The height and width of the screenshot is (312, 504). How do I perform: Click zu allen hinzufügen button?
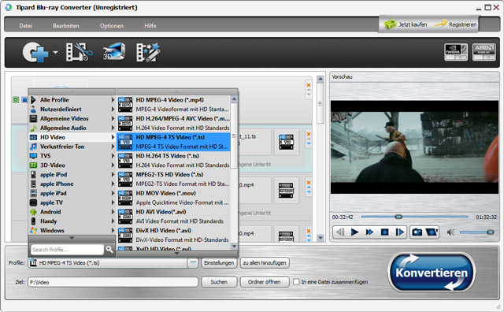(x=265, y=263)
